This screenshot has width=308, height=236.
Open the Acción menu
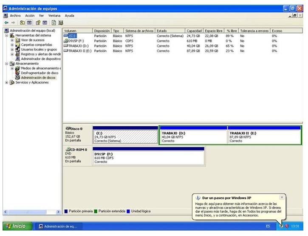click(x=27, y=15)
